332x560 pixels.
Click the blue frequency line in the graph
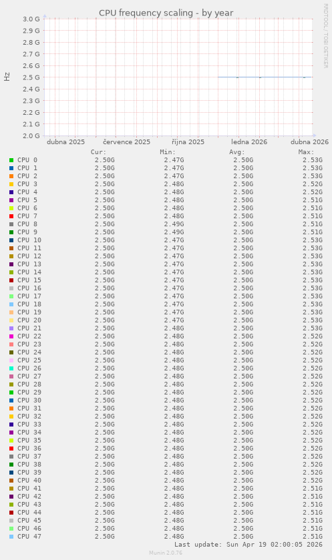click(x=265, y=77)
